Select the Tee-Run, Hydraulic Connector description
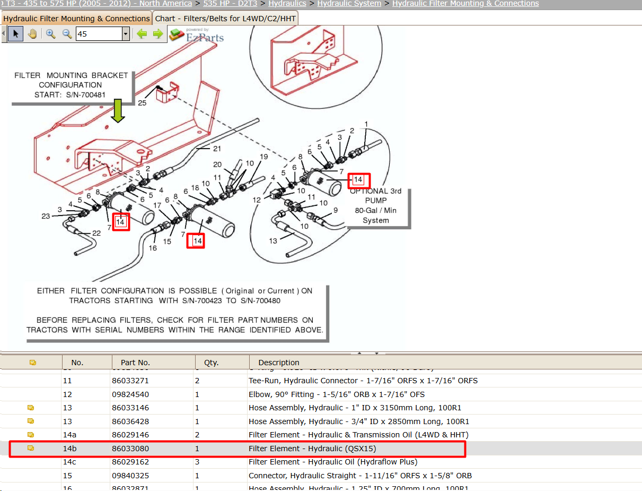The width and height of the screenshot is (642, 491). [363, 381]
